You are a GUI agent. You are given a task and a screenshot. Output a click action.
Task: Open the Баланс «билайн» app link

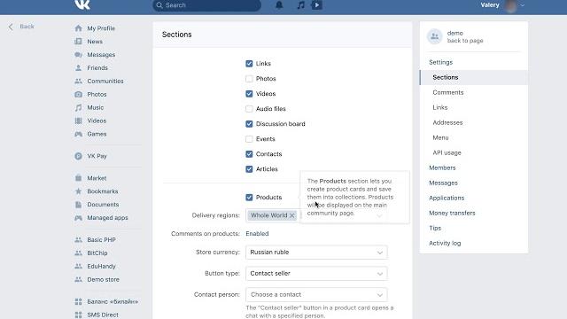113,301
